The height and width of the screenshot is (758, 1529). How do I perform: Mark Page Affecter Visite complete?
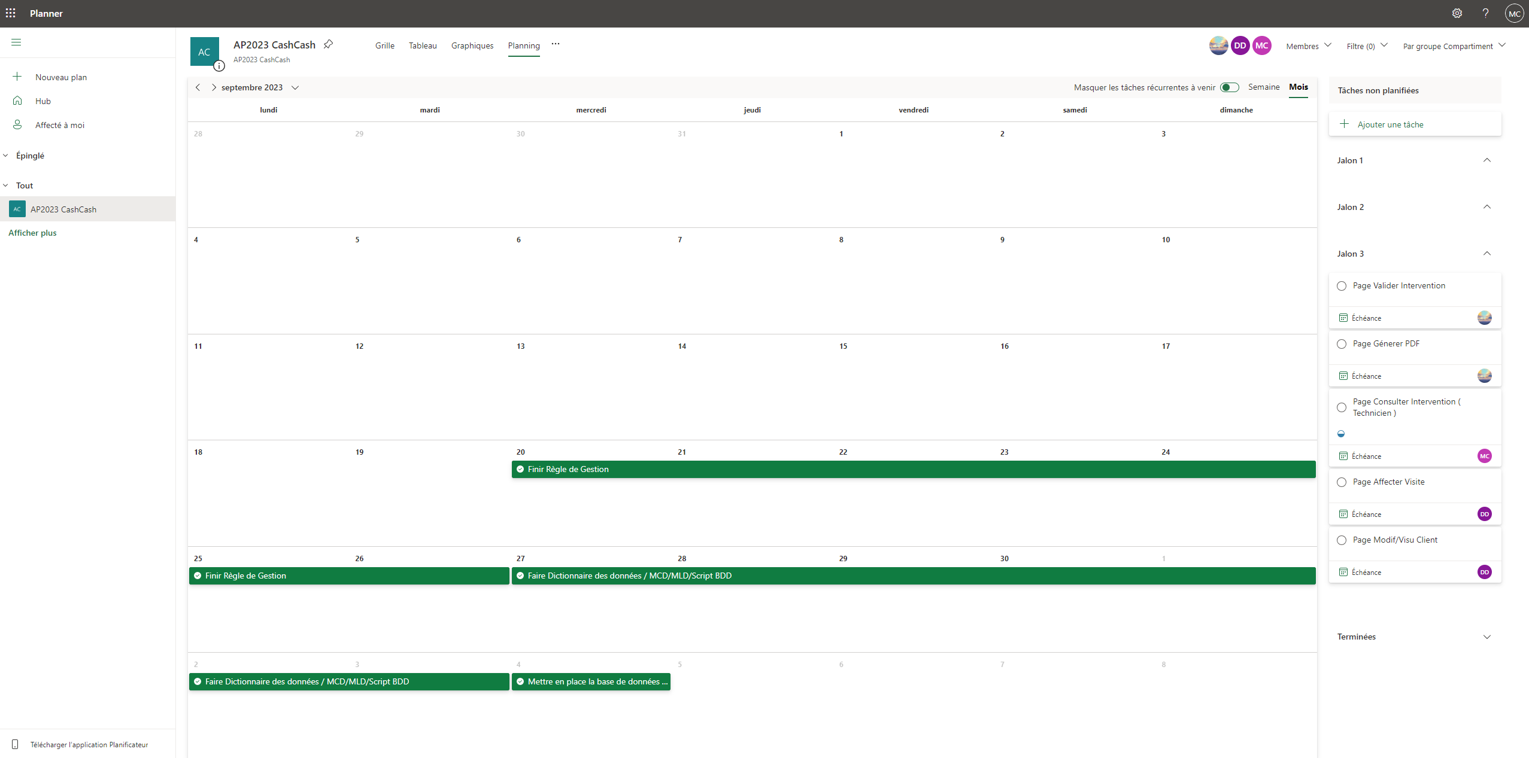pyautogui.click(x=1342, y=482)
